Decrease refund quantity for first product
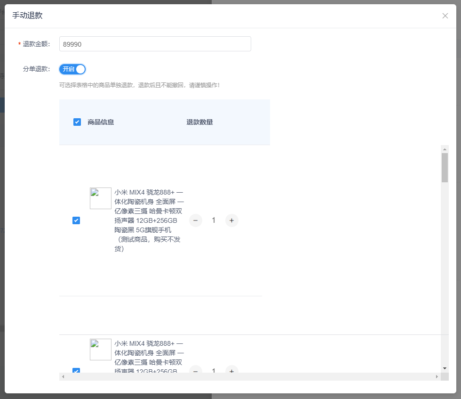The width and height of the screenshot is (461, 399). [196, 220]
